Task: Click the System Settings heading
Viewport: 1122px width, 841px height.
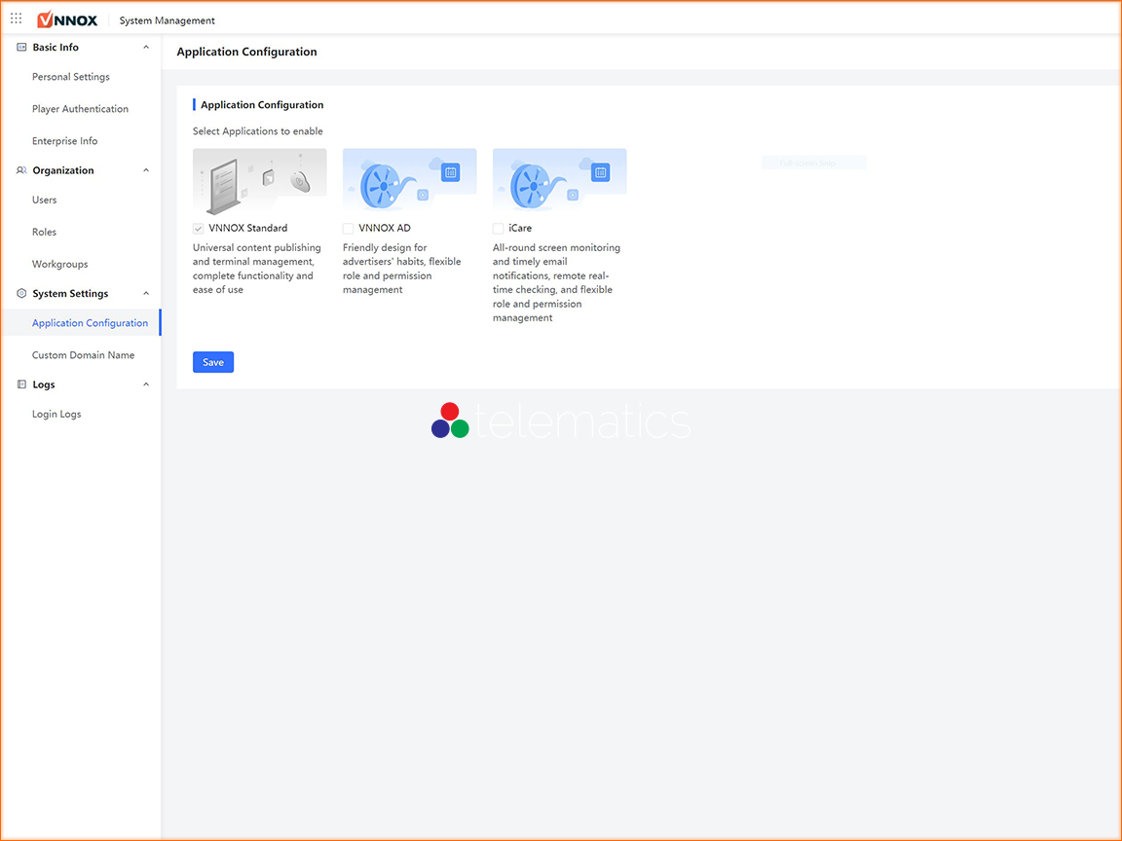Action: pos(70,293)
